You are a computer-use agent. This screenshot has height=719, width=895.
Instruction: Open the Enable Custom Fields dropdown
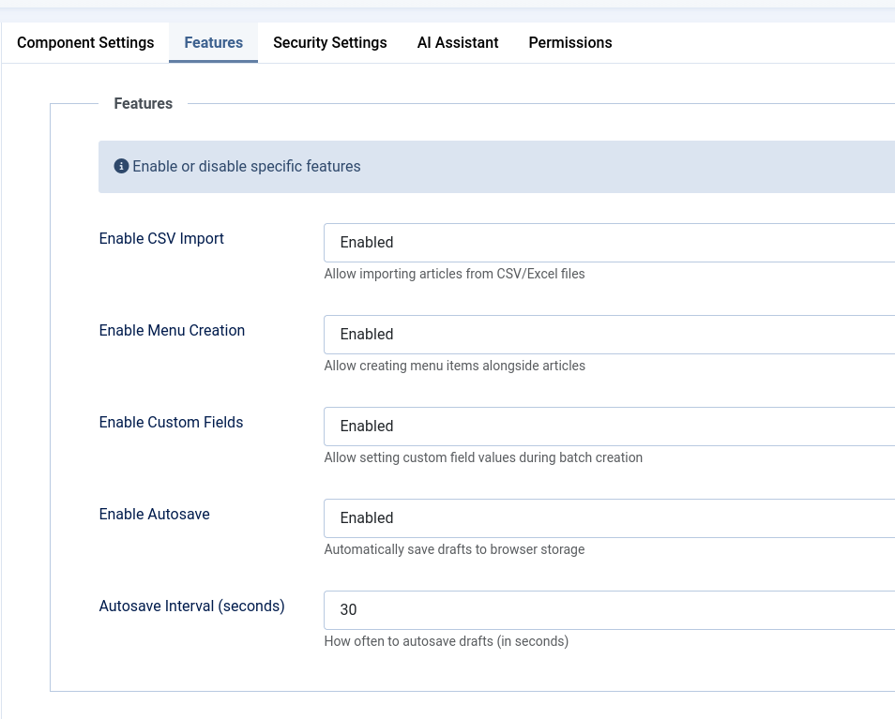coord(610,426)
